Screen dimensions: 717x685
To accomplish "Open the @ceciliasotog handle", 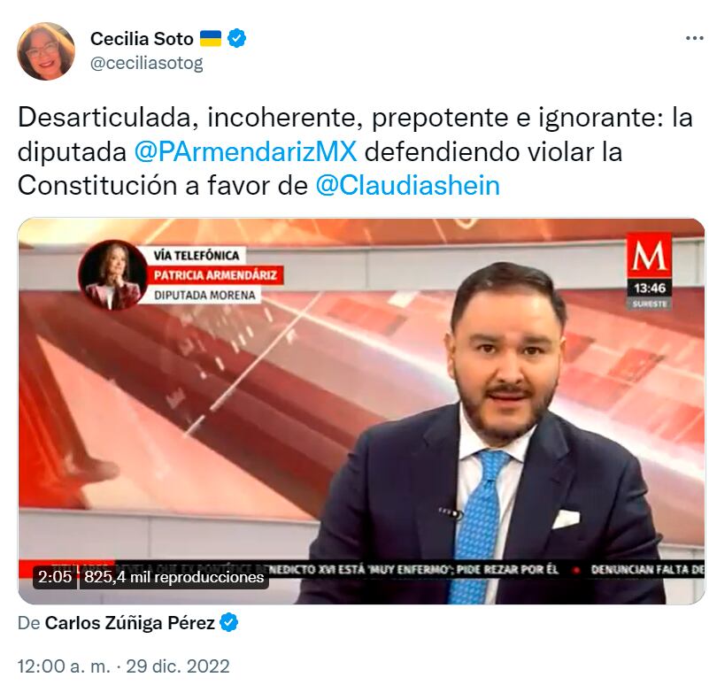I will [x=147, y=64].
